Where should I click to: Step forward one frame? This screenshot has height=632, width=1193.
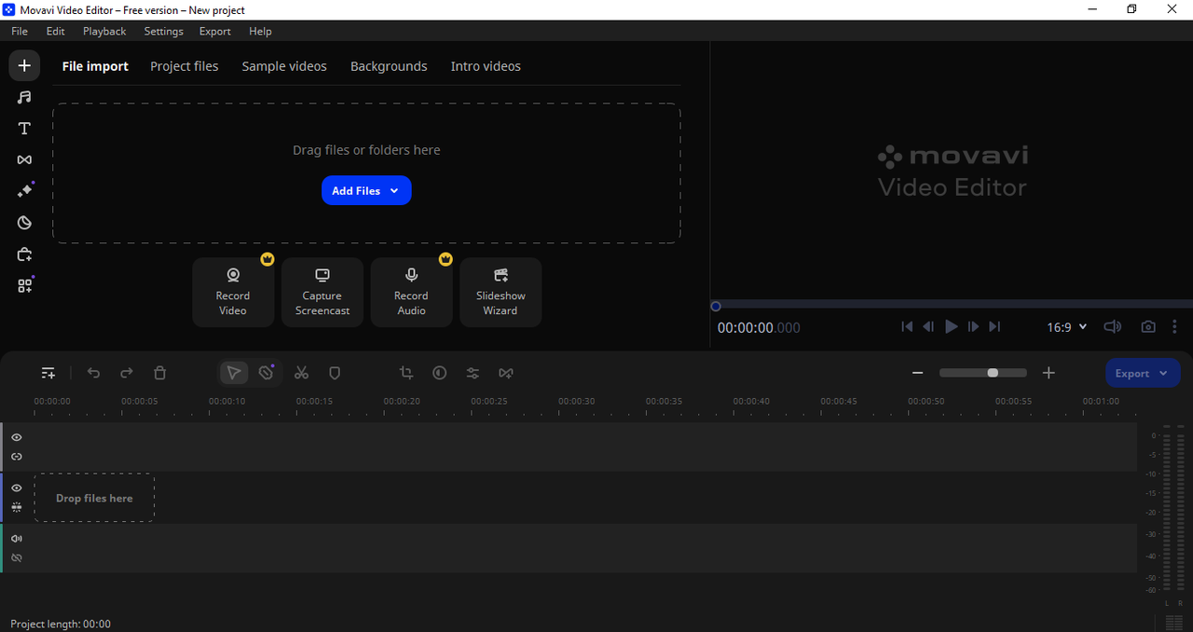(973, 327)
